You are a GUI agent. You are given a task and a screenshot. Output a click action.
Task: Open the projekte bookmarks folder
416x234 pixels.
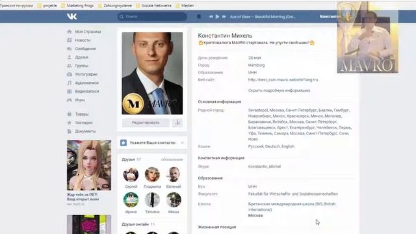coord(47,6)
